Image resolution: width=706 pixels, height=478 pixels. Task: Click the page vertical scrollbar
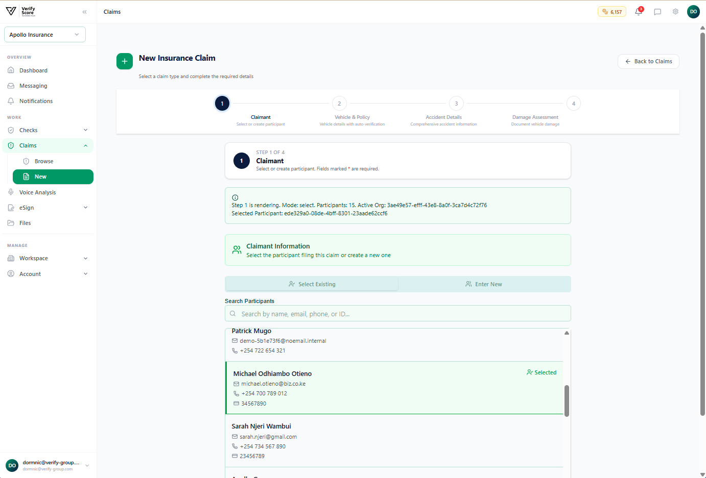click(x=702, y=223)
